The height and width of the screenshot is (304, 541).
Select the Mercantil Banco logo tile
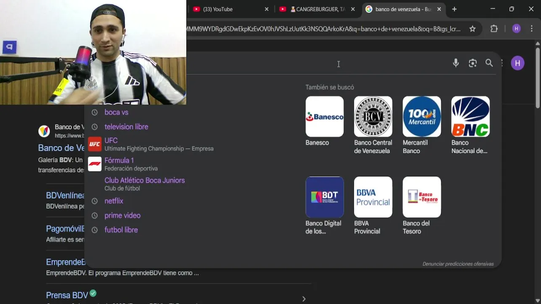click(422, 117)
